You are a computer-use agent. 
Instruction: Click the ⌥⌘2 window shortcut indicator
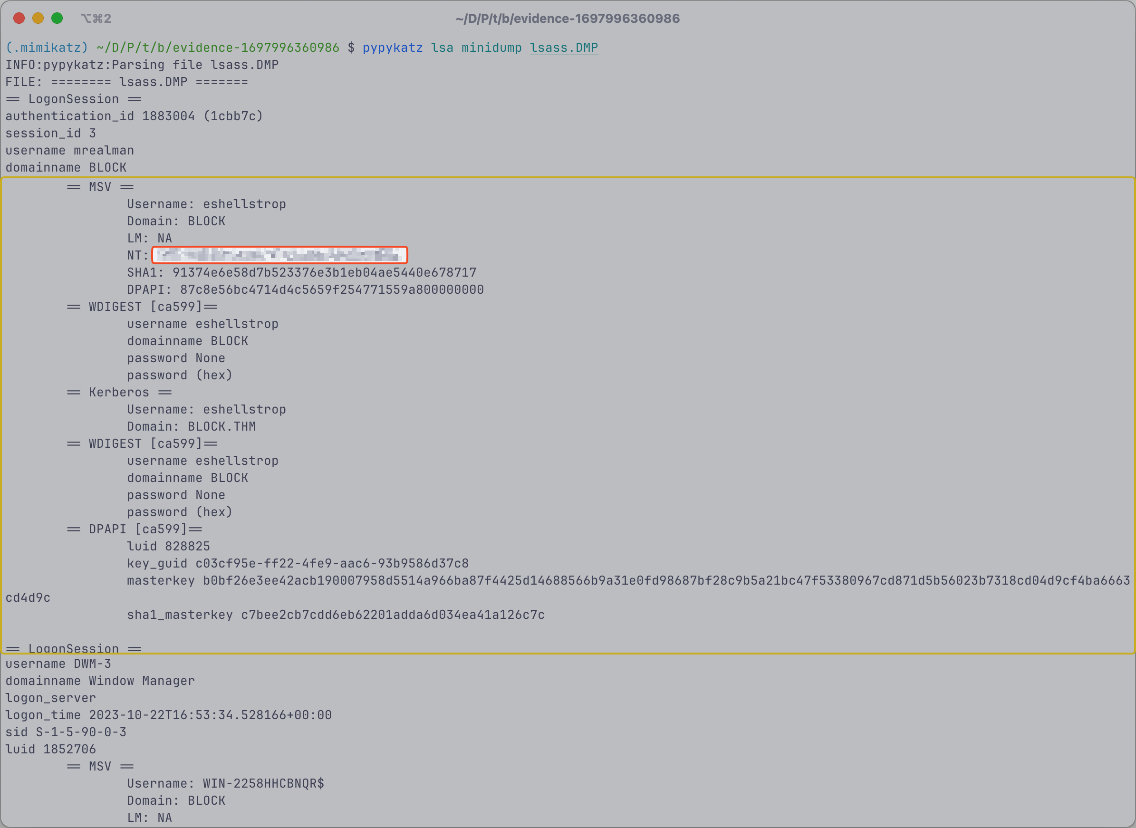[x=96, y=19]
